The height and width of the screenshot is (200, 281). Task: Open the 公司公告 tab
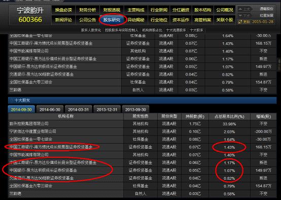tap(88, 20)
